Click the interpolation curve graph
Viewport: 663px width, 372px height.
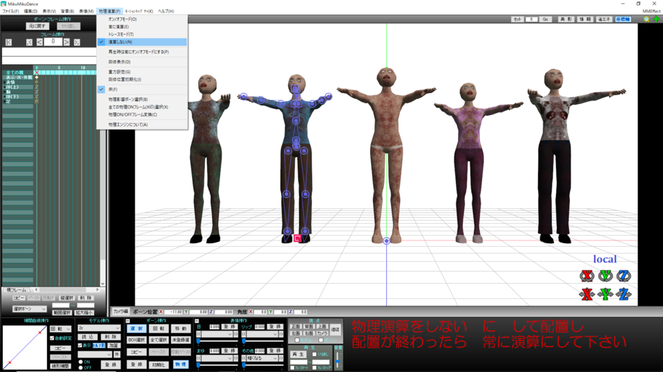pos(25,347)
